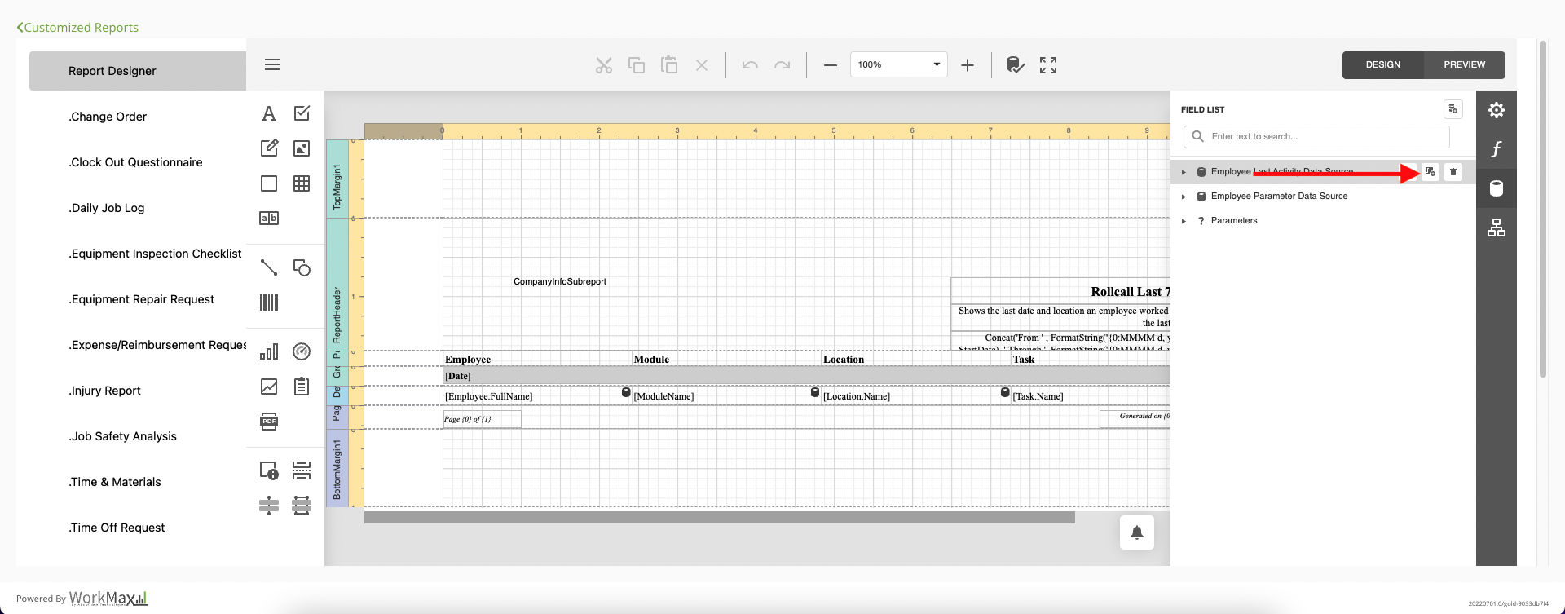Expand Employee Parameter Data Source
Viewport: 1565px width, 614px height.
1184,197
